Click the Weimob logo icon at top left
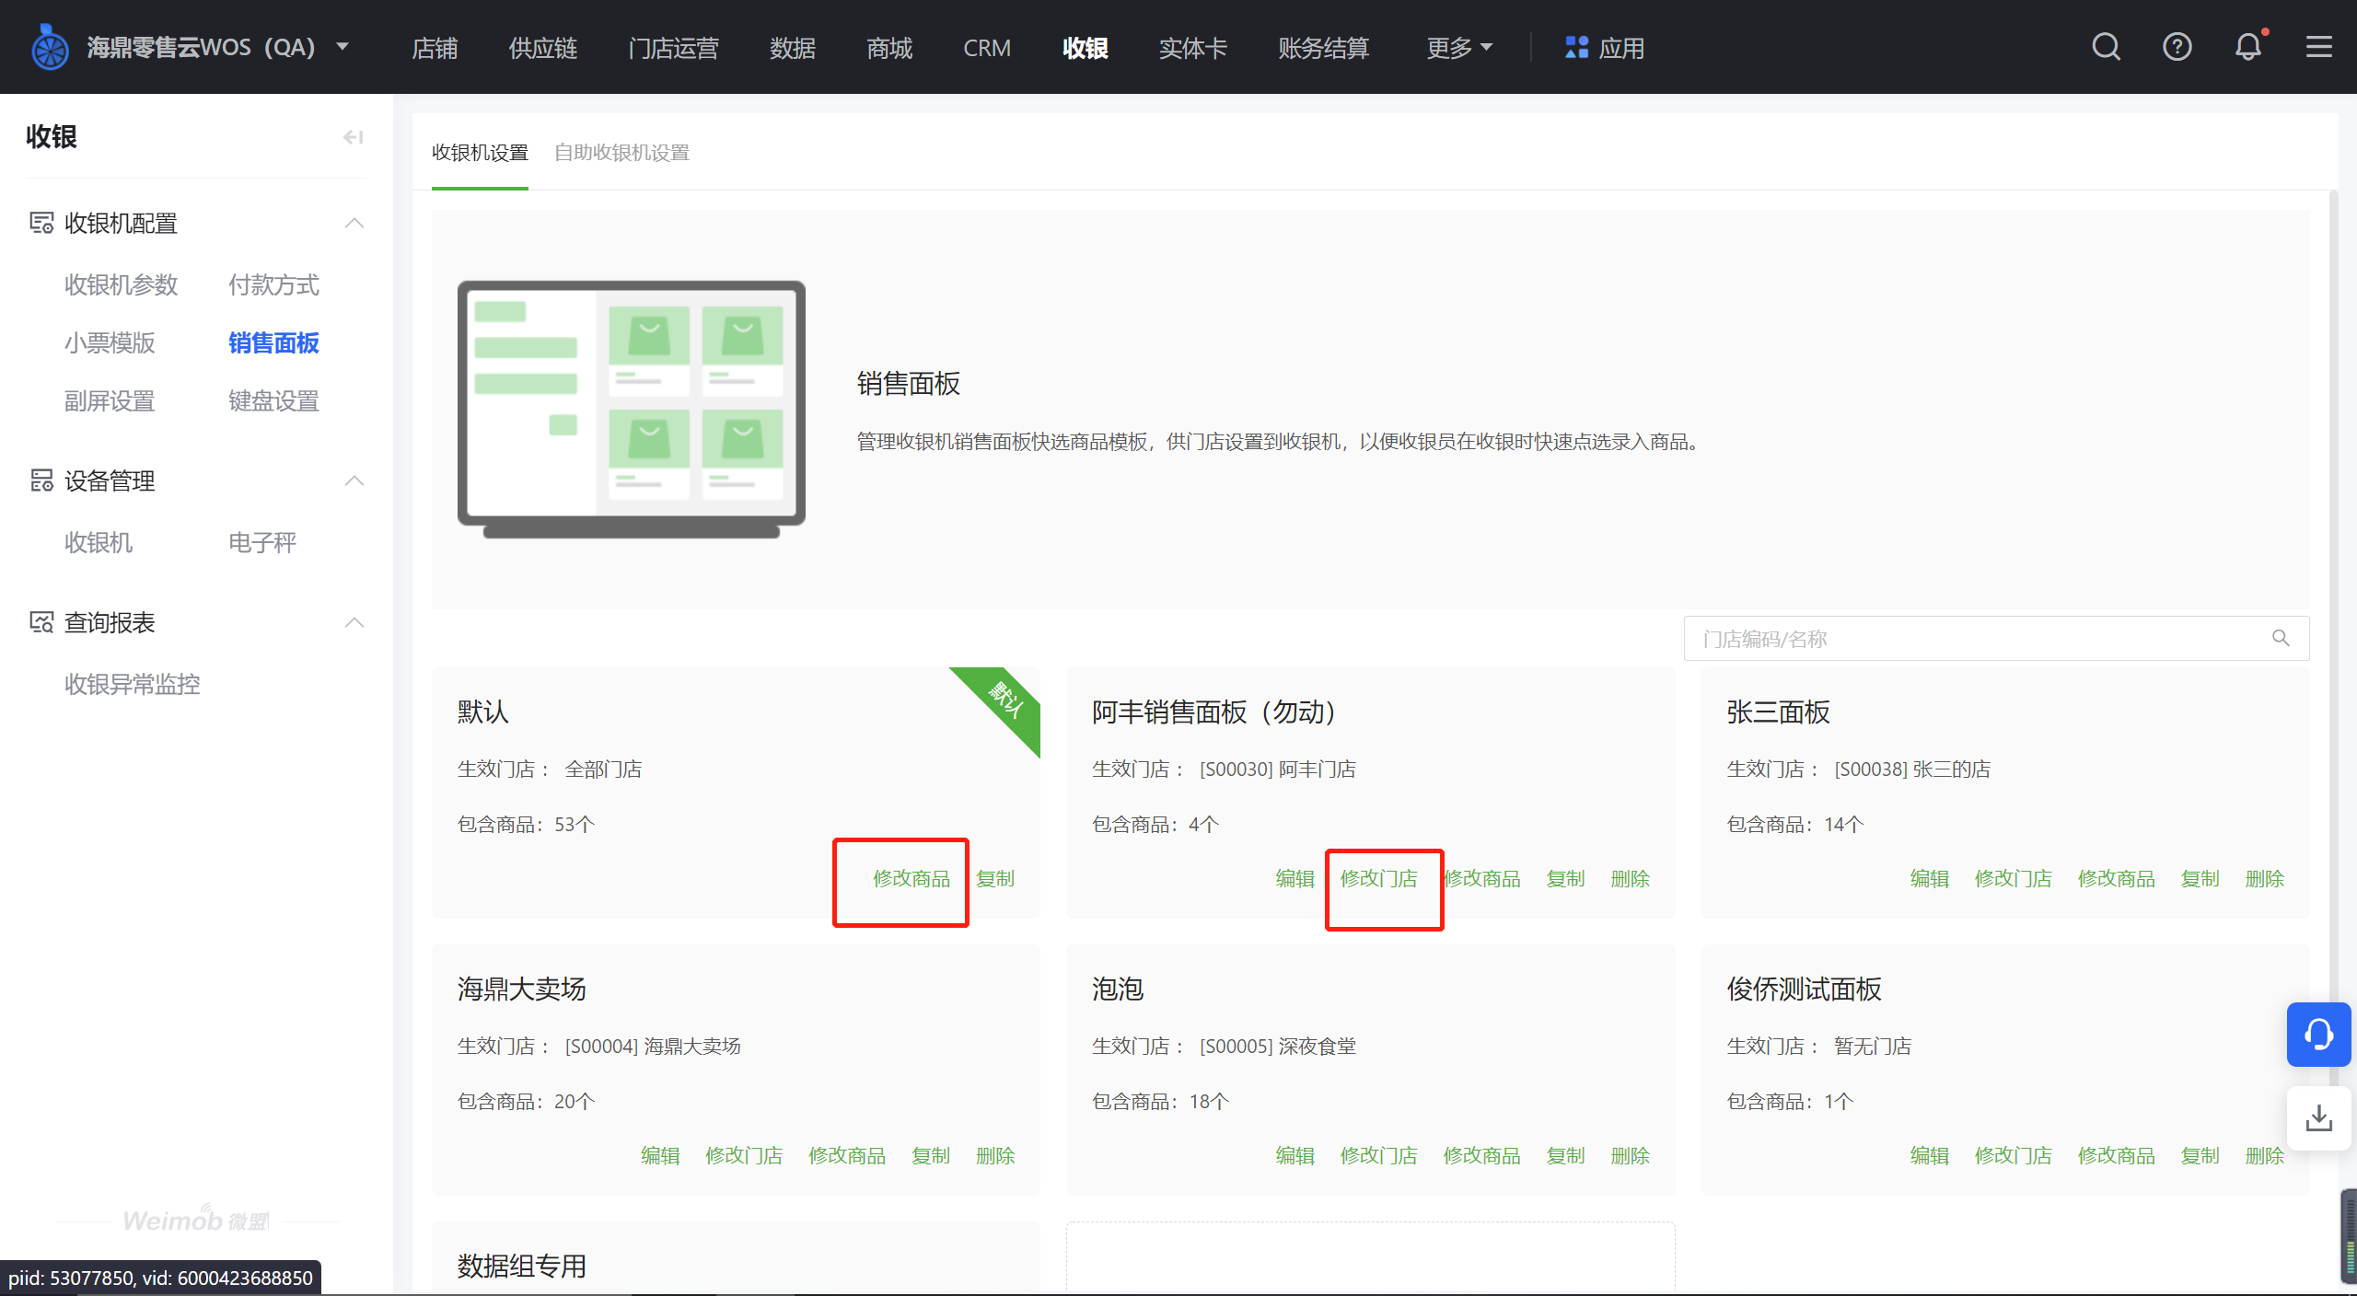Image resolution: width=2357 pixels, height=1296 pixels. 50,47
